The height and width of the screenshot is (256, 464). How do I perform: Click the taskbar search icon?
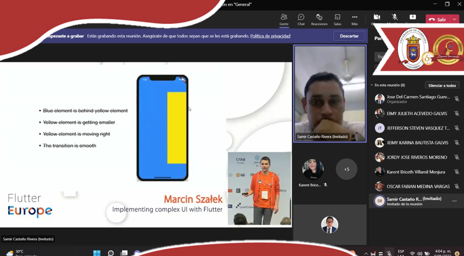click(111, 253)
